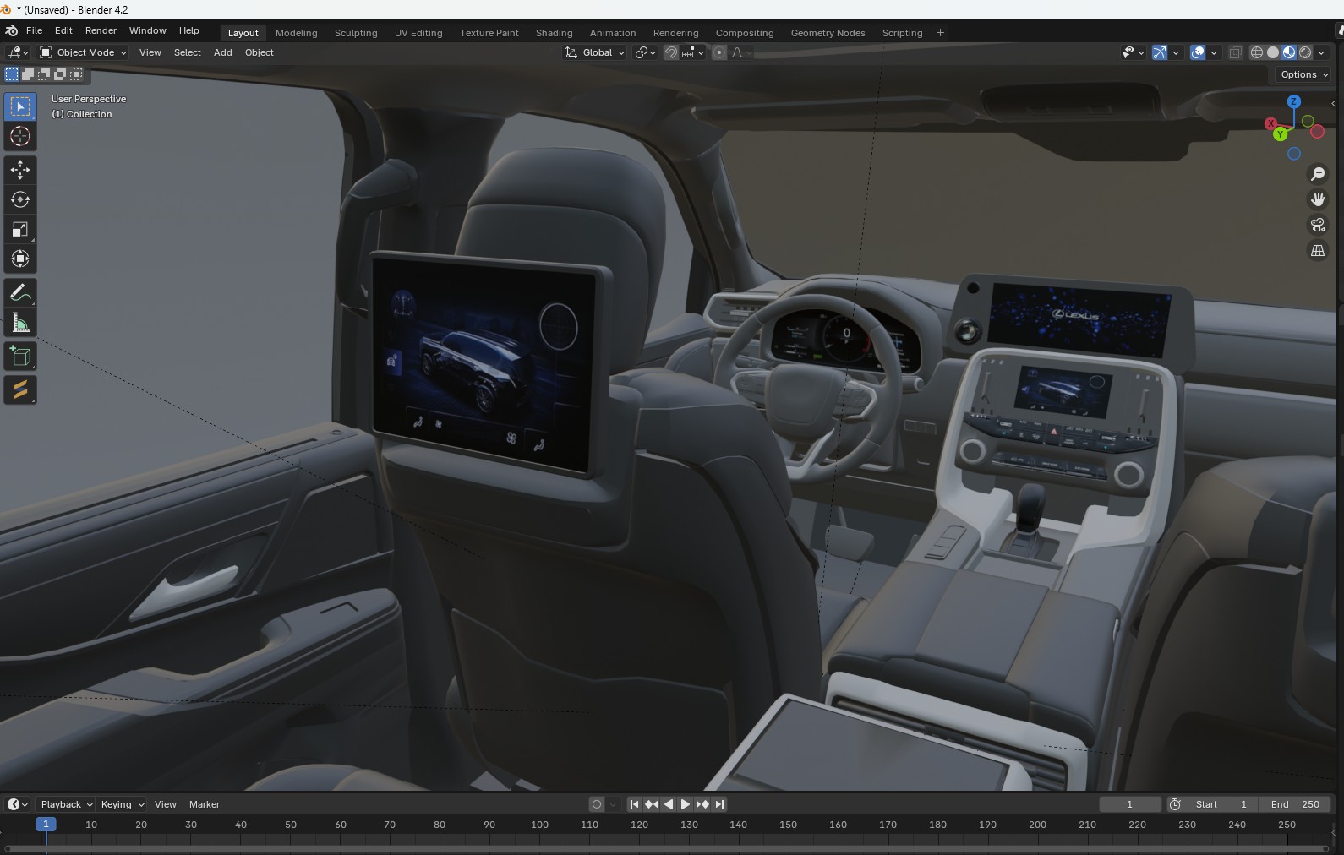Screen dimensions: 1344x855
Task: Switch between perspective and orthographic view
Action: pos(1317,251)
